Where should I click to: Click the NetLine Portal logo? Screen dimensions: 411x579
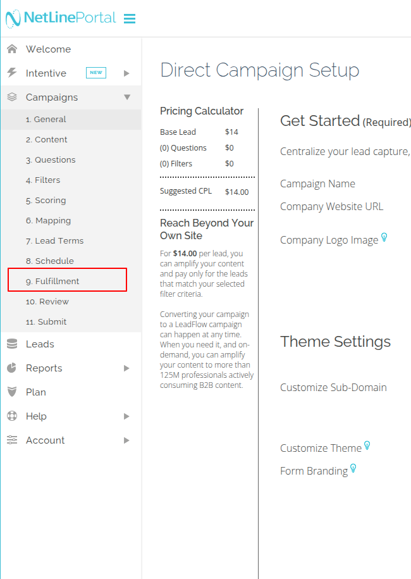61,18
